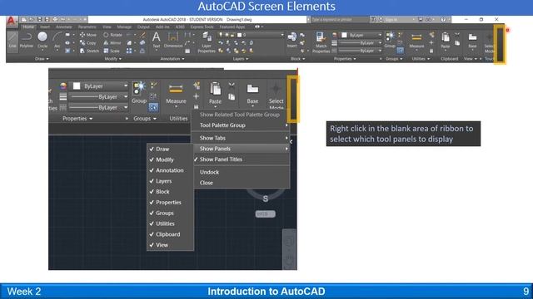
Task: Toggle Show Panel Titles option
Action: click(x=242, y=159)
